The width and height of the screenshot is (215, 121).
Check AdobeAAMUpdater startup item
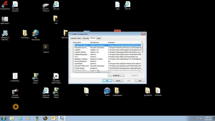[73, 54]
